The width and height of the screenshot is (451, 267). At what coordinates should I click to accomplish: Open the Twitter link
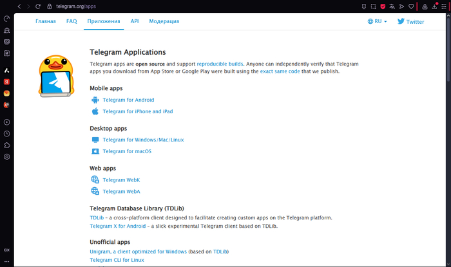coord(410,21)
